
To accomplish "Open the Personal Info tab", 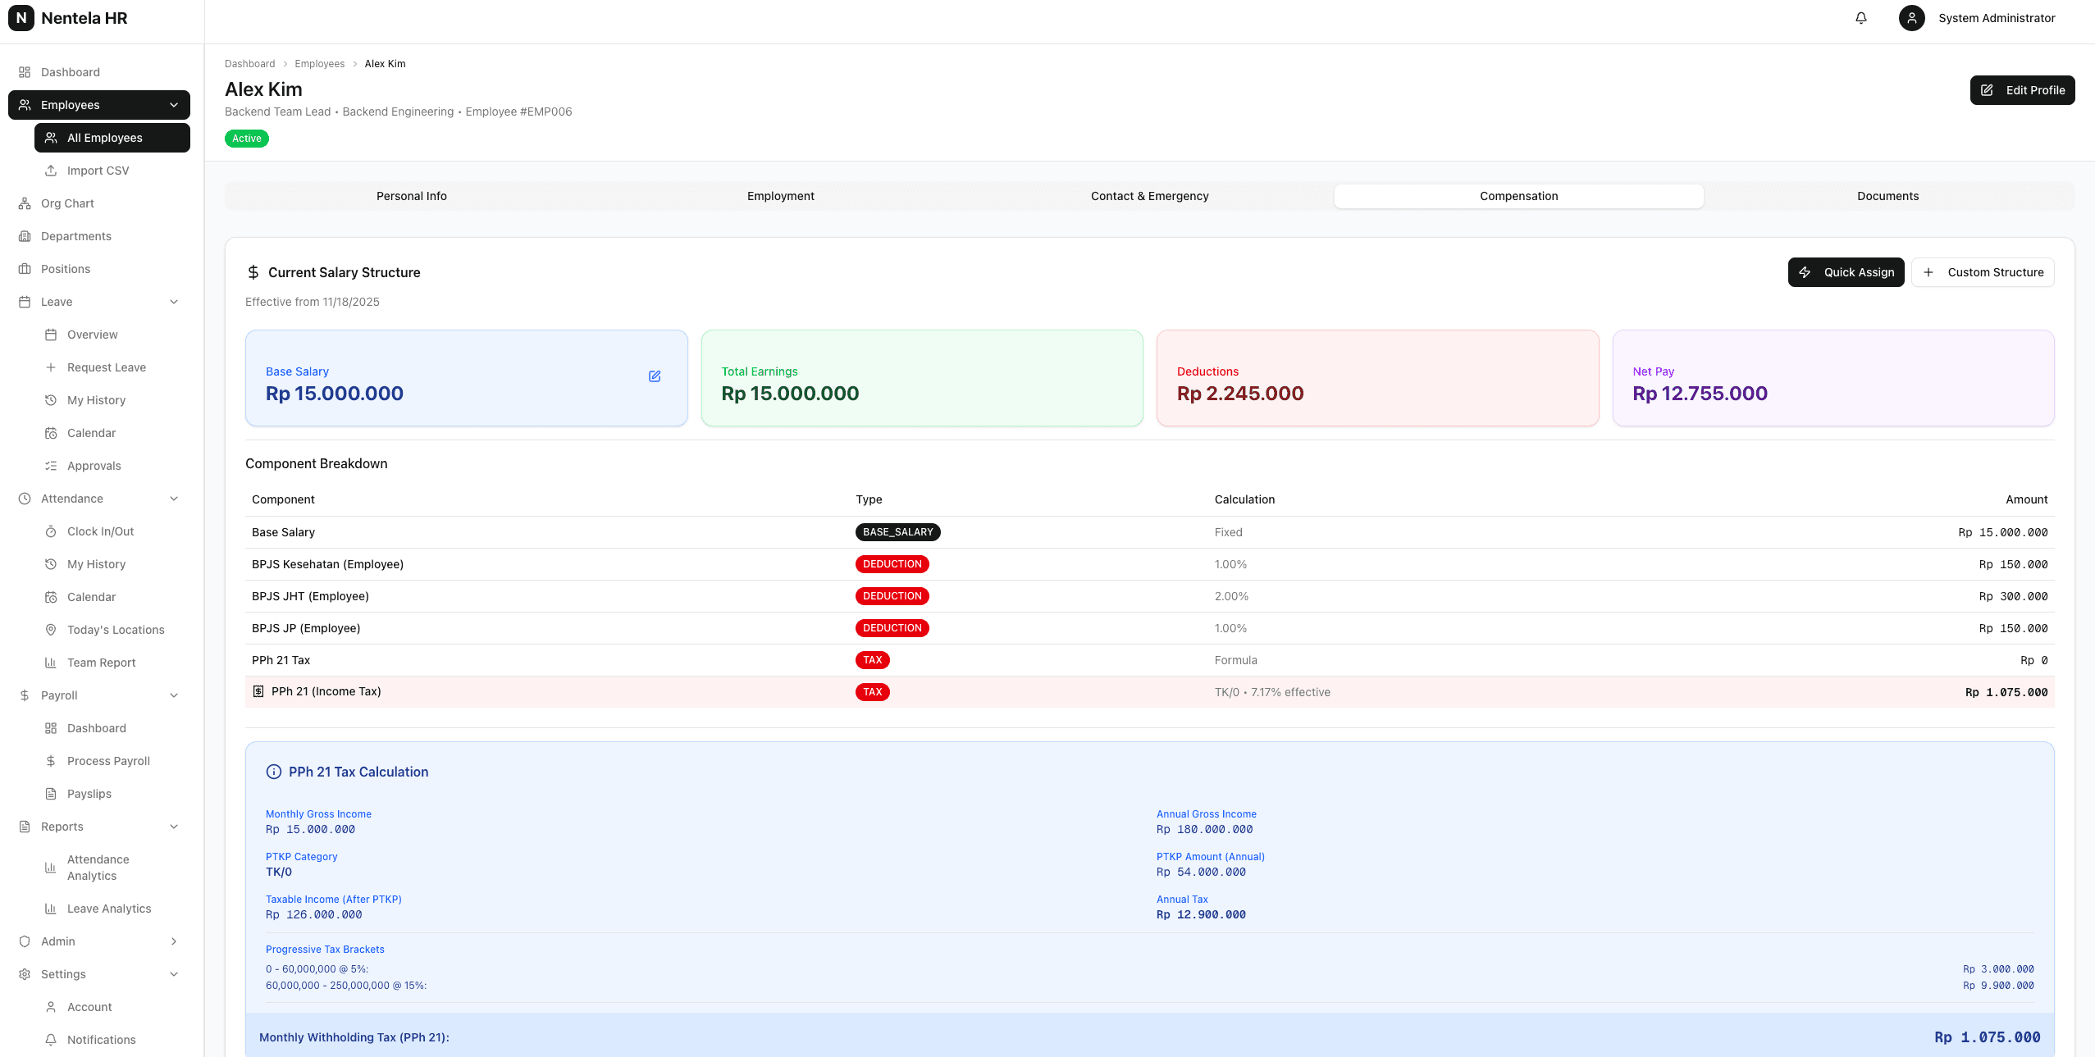I will click(411, 196).
